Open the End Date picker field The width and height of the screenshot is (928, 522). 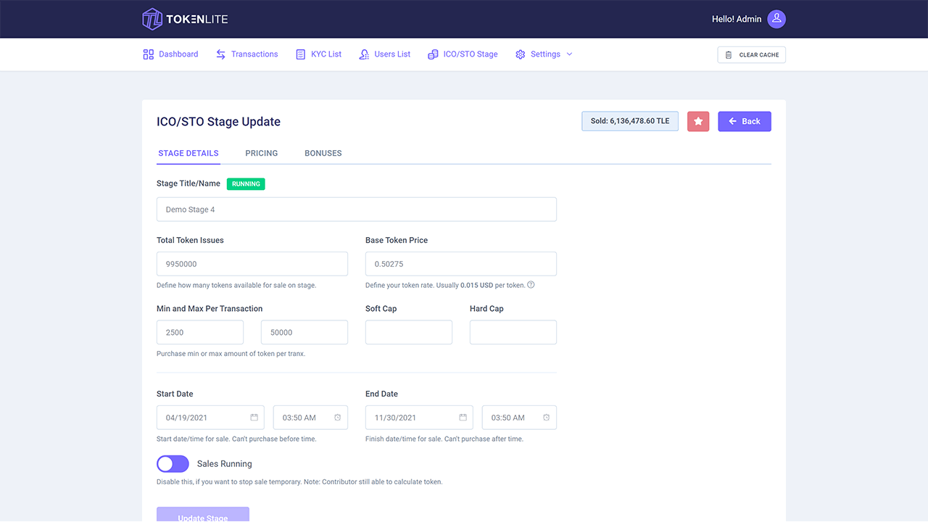[x=412, y=418]
